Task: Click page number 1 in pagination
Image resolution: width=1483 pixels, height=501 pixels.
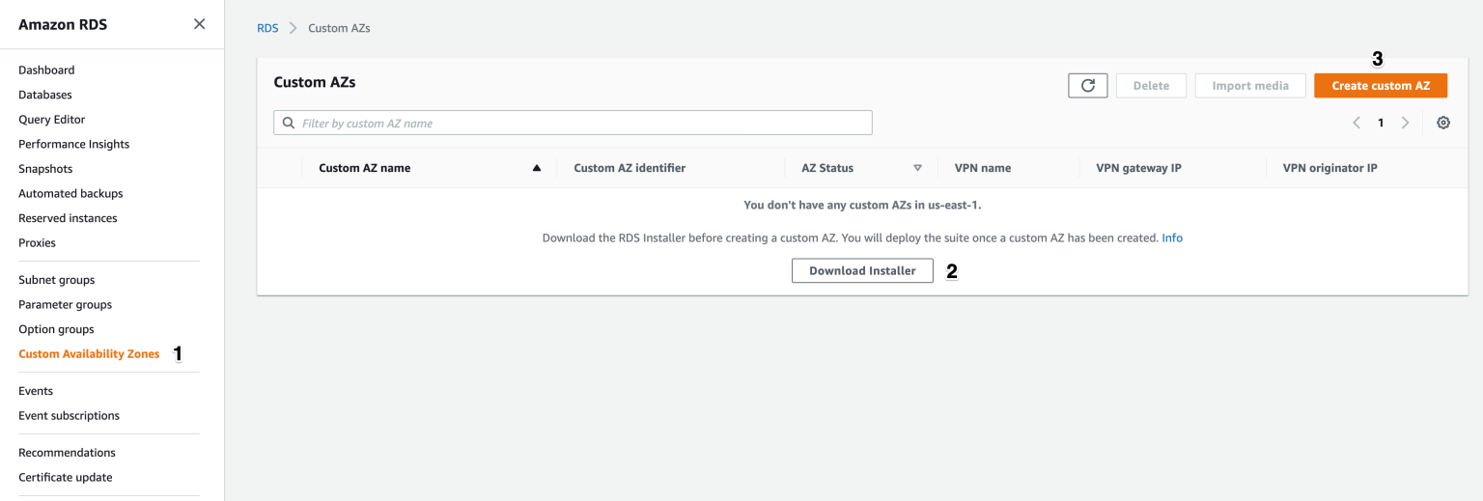Action: [x=1381, y=123]
